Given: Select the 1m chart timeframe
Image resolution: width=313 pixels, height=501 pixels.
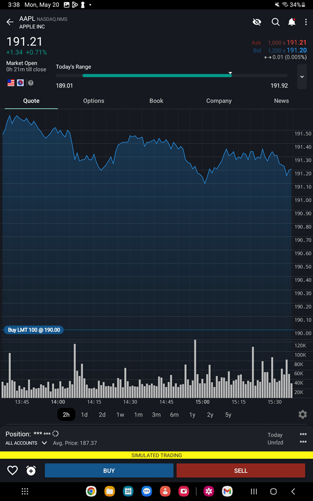Looking at the screenshot, I should [x=138, y=415].
